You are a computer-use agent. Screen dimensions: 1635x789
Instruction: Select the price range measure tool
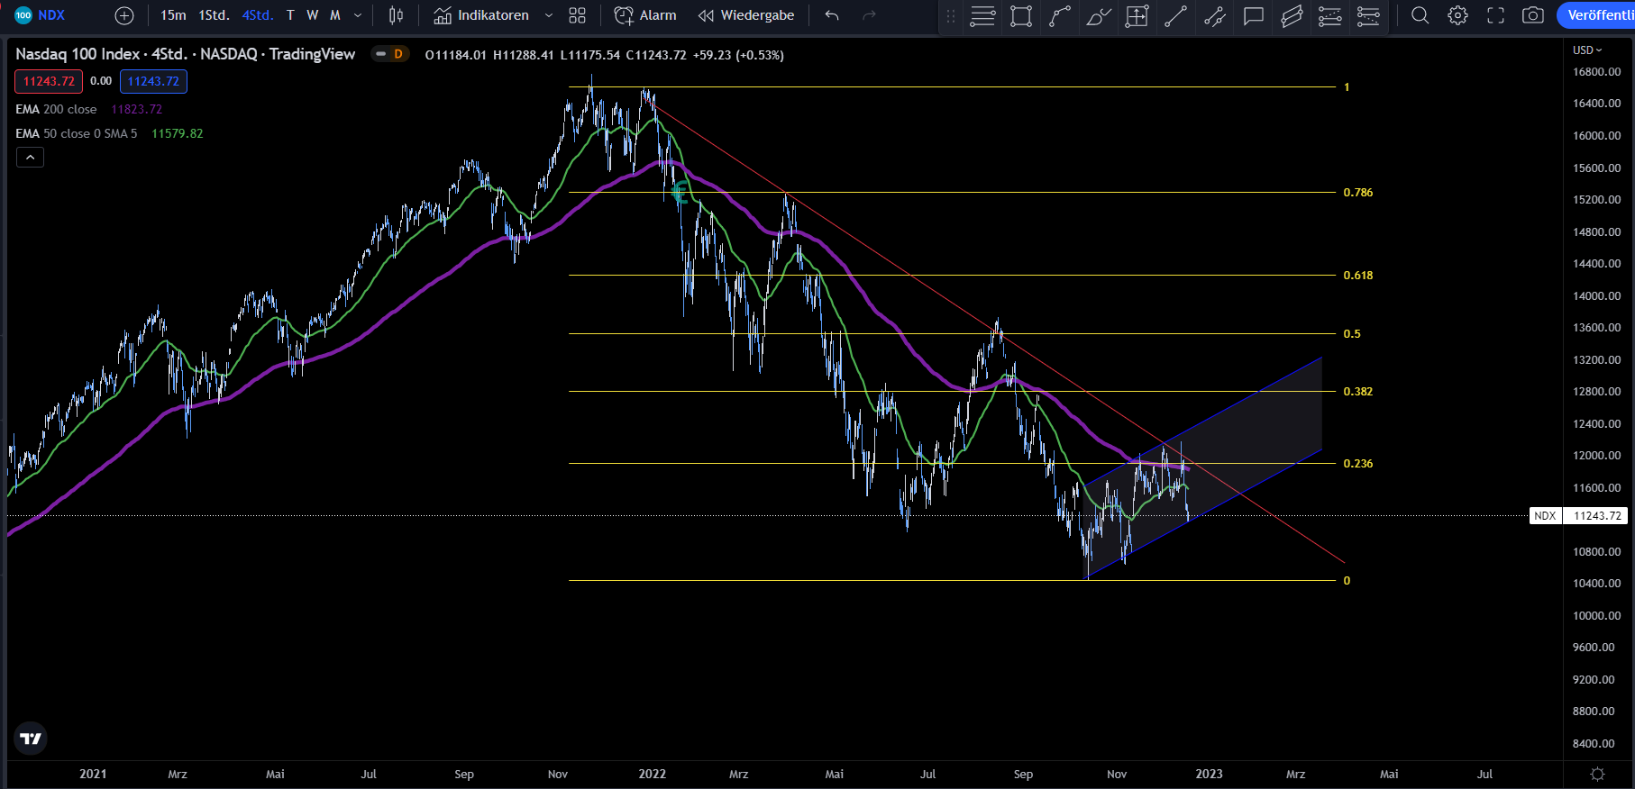tap(1137, 15)
